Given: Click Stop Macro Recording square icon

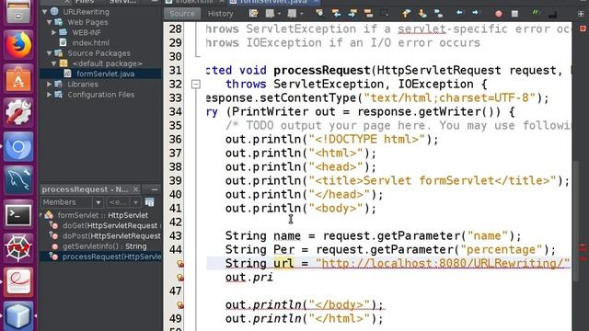Looking at the screenshot, I should click(514, 14).
